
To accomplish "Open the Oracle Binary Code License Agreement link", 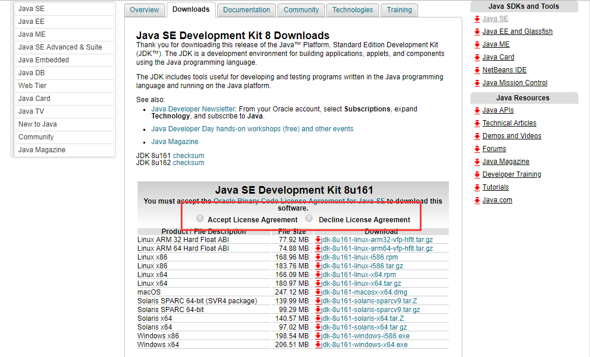I will [x=299, y=201].
